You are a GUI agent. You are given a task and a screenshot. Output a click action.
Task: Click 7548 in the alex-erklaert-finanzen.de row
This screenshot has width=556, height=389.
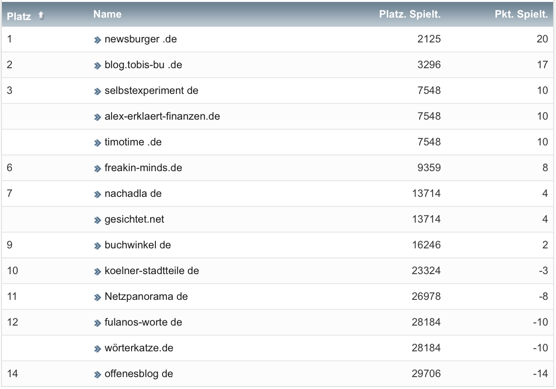tap(429, 116)
